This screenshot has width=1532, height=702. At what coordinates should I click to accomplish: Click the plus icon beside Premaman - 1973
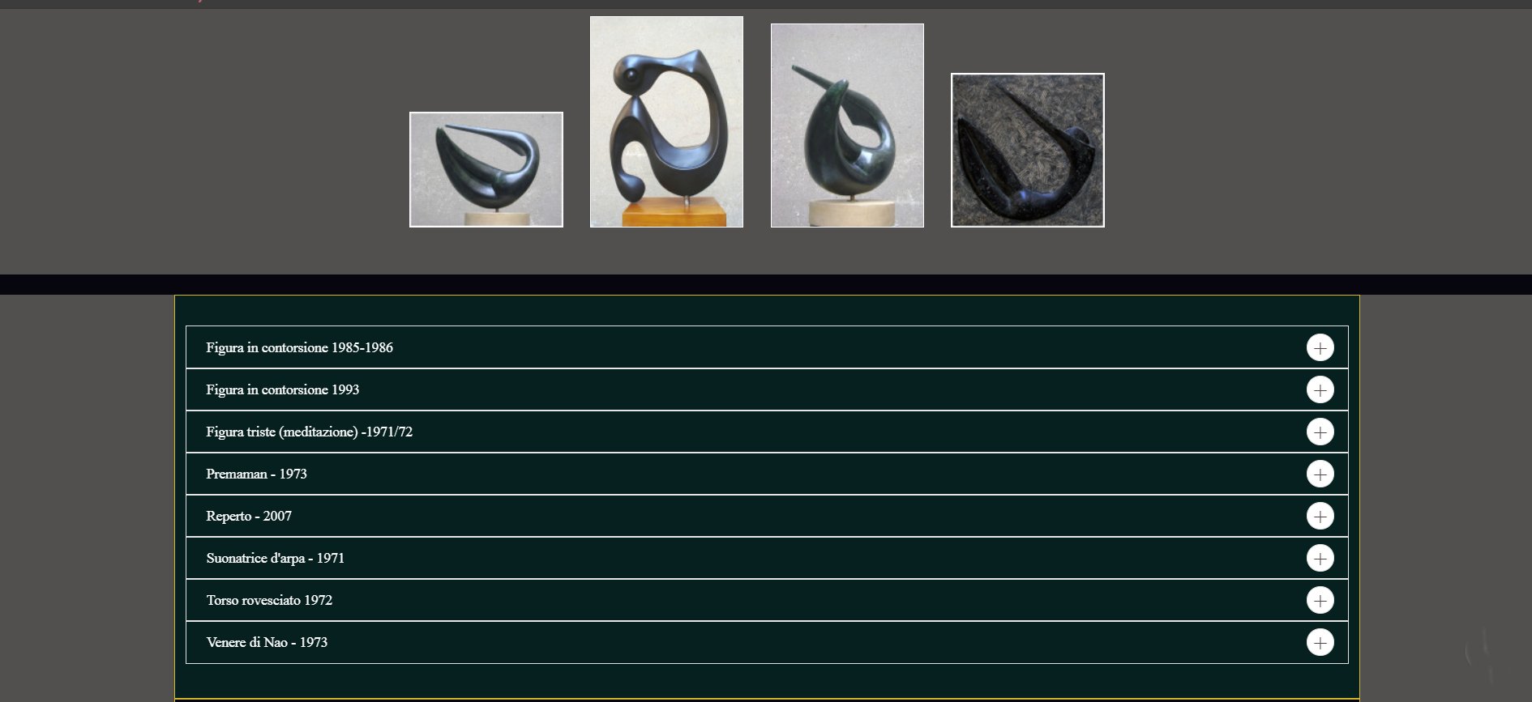tap(1320, 474)
